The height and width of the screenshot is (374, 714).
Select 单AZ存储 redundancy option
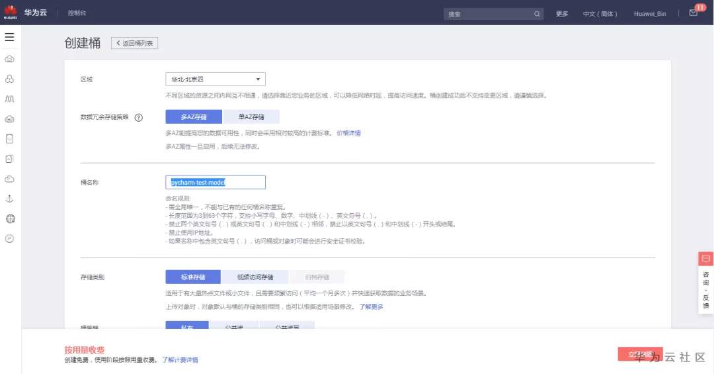[x=251, y=117]
